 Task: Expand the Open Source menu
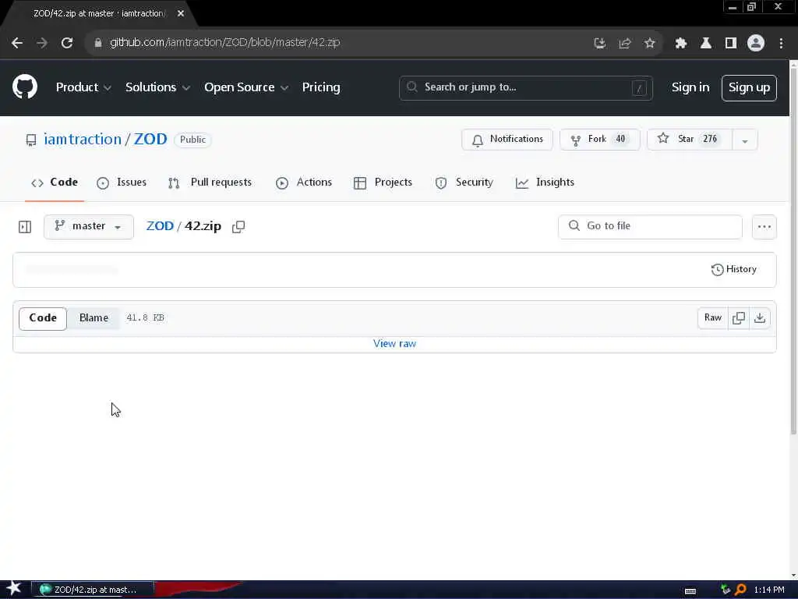click(246, 87)
